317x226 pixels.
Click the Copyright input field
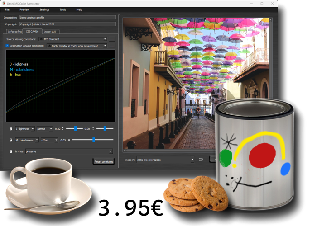coord(67,24)
